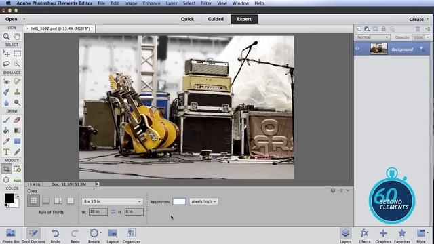Select the Pencil tool

point(17,152)
